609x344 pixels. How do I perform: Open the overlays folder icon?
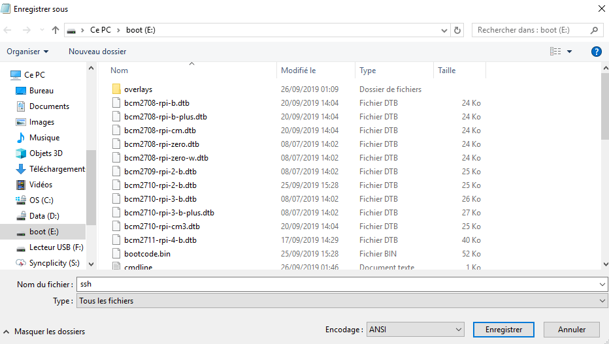[x=116, y=89]
